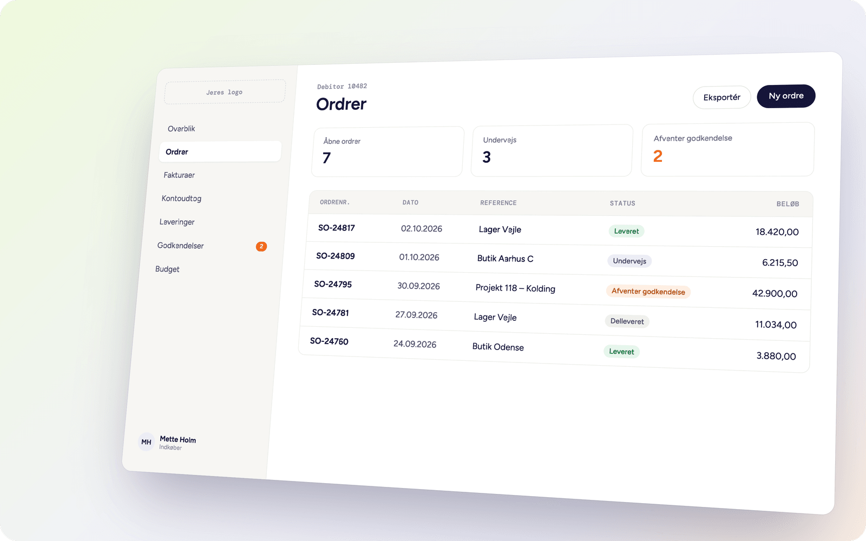Viewport: 866px width, 541px height.
Task: Open the Undervejs summary card
Action: (x=552, y=150)
